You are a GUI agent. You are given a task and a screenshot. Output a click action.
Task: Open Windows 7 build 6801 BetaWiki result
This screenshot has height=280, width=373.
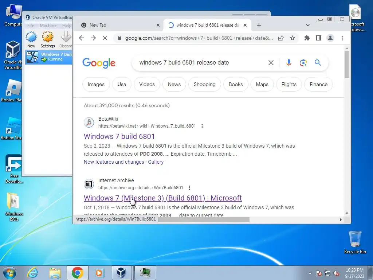(x=119, y=136)
